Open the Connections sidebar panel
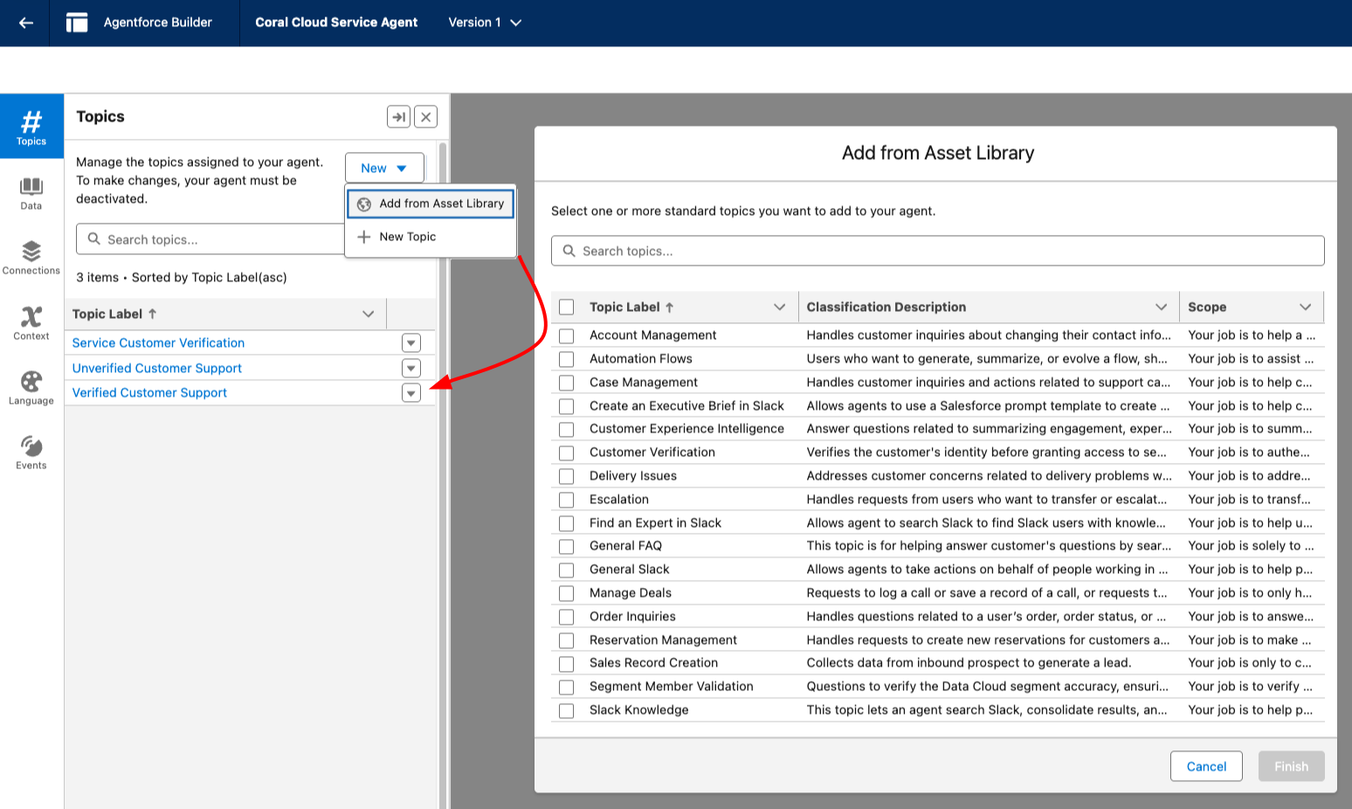The image size is (1352, 809). (x=31, y=258)
